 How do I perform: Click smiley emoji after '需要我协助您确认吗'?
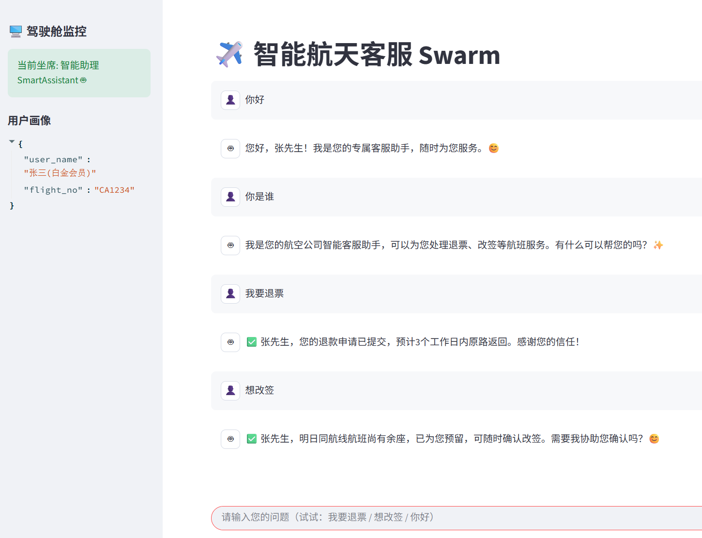(x=654, y=439)
